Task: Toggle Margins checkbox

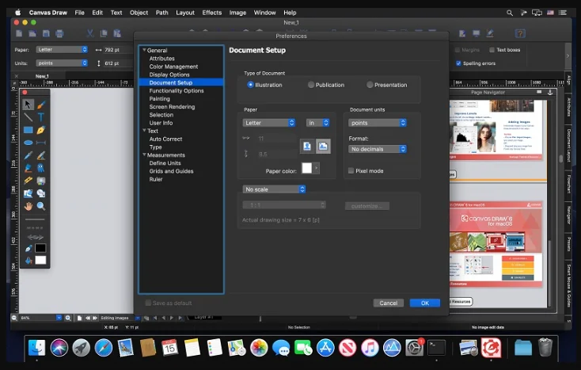Action: 458,50
